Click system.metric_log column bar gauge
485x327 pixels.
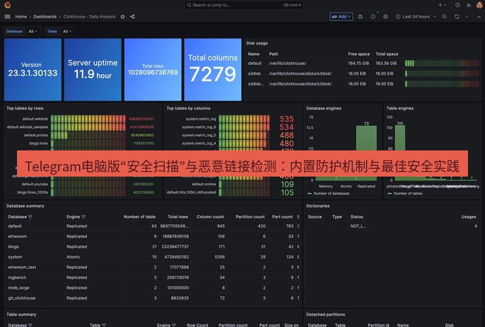pos(244,119)
